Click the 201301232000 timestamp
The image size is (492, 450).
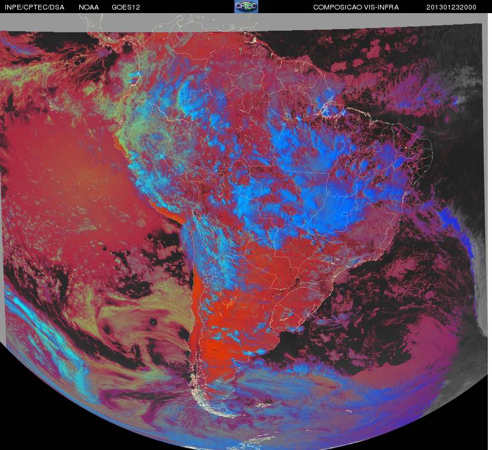pyautogui.click(x=451, y=7)
